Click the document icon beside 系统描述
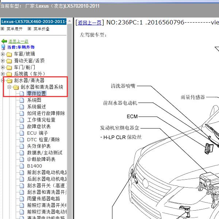 [x=22, y=107]
